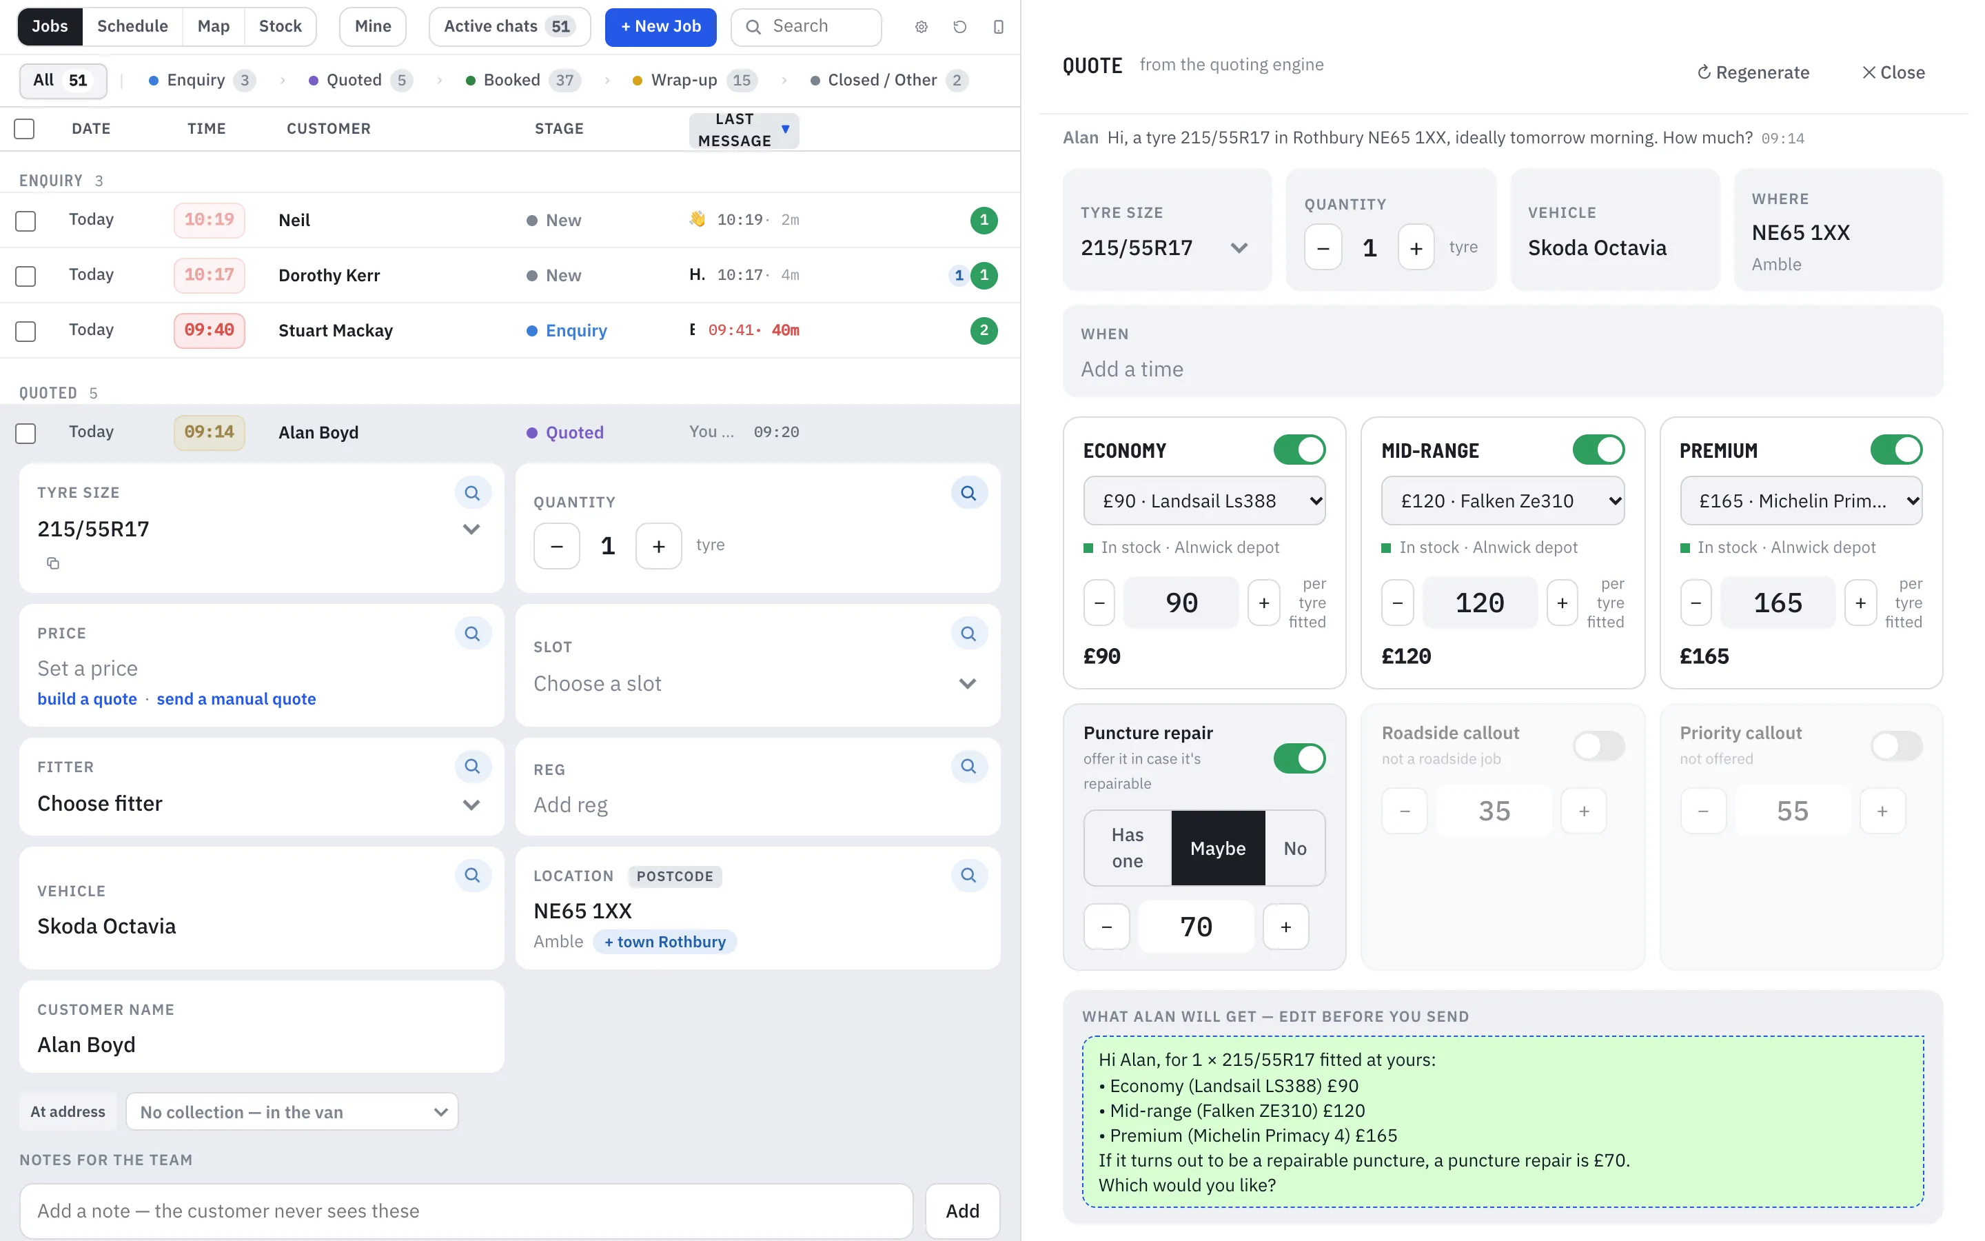Increase job quantity with plus button
This screenshot has width=1985, height=1241.
coord(659,546)
